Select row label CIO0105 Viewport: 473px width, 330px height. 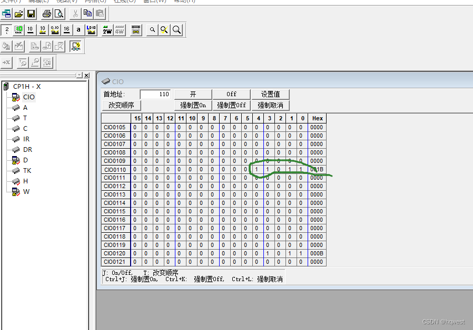(116, 128)
